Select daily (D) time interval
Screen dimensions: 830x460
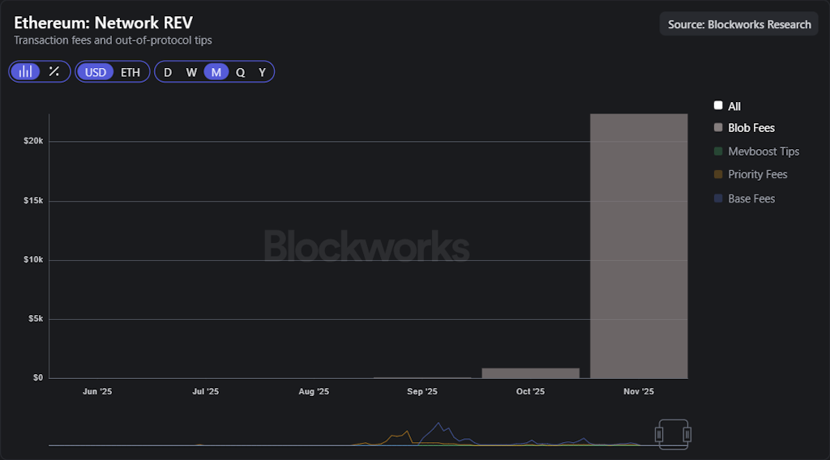pos(168,72)
